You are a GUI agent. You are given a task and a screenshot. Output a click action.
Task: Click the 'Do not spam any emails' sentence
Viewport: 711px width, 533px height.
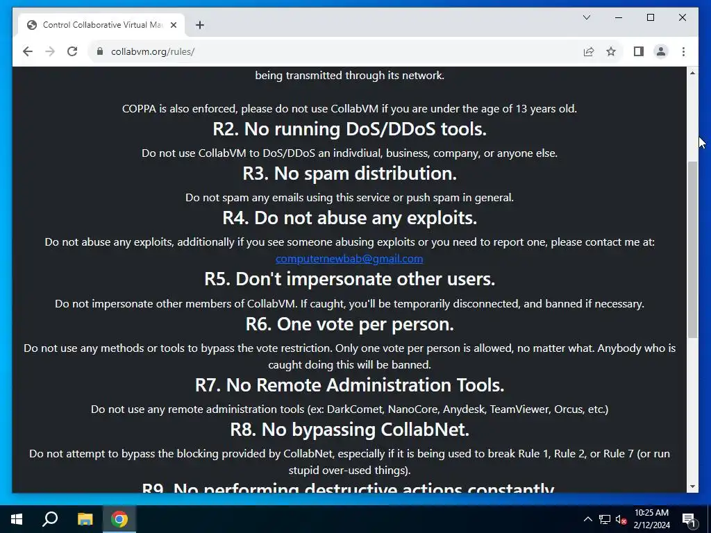(x=350, y=198)
